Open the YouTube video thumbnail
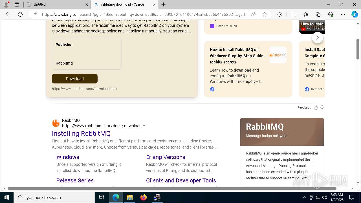Viewport: 361px width, 203px height. [312, 27]
